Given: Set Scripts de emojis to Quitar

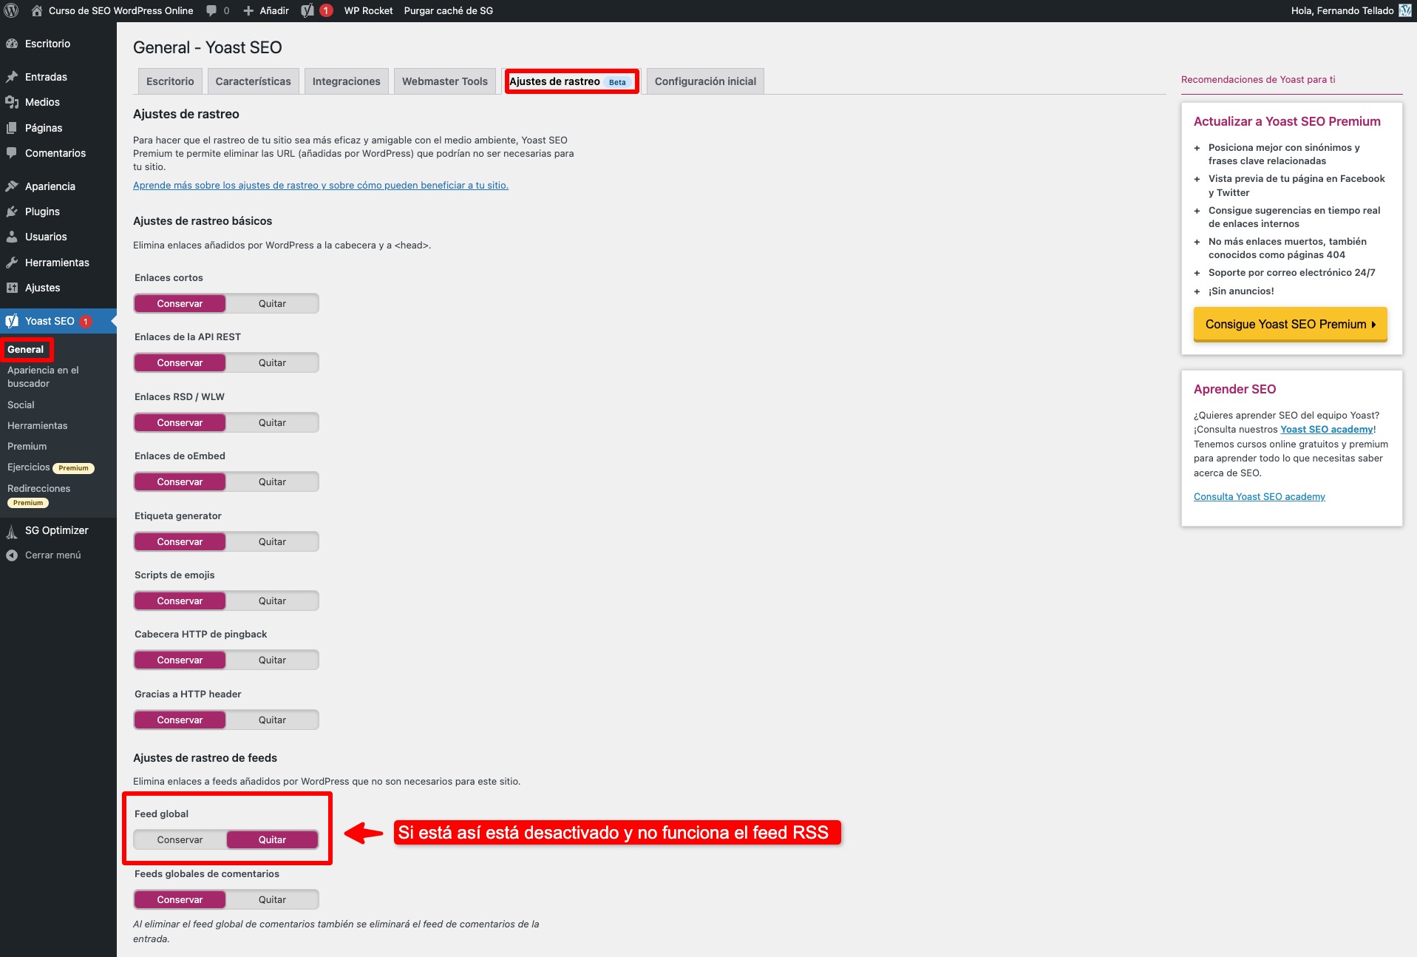Looking at the screenshot, I should click(272, 601).
